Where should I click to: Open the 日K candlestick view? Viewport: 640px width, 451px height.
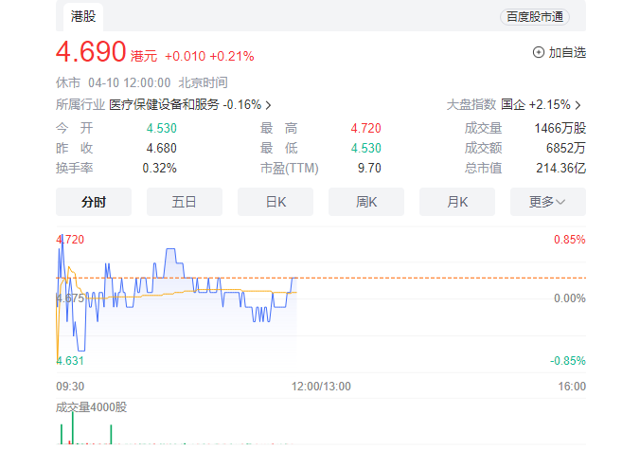coord(276,202)
